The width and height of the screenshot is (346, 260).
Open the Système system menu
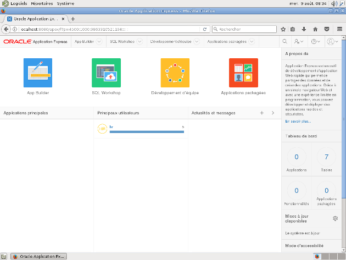[x=65, y=3]
